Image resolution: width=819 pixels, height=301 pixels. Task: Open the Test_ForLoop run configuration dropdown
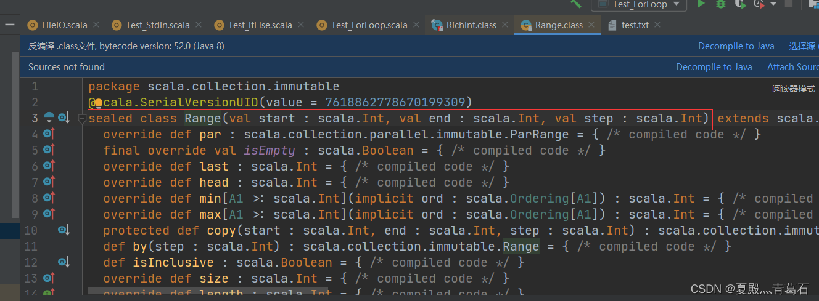638,4
